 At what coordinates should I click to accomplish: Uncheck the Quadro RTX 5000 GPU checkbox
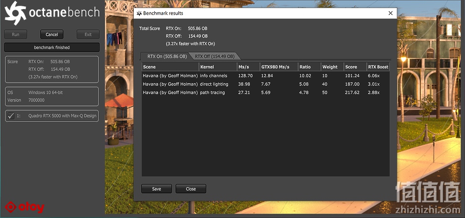click(11, 116)
